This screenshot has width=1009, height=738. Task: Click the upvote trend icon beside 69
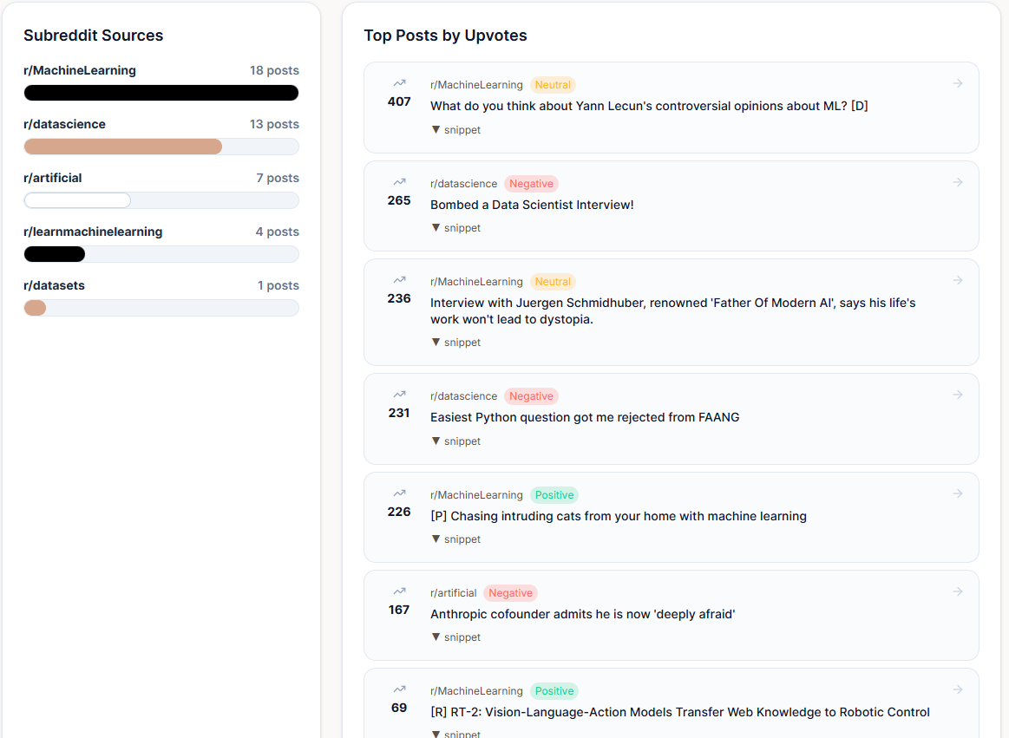pyautogui.click(x=398, y=689)
